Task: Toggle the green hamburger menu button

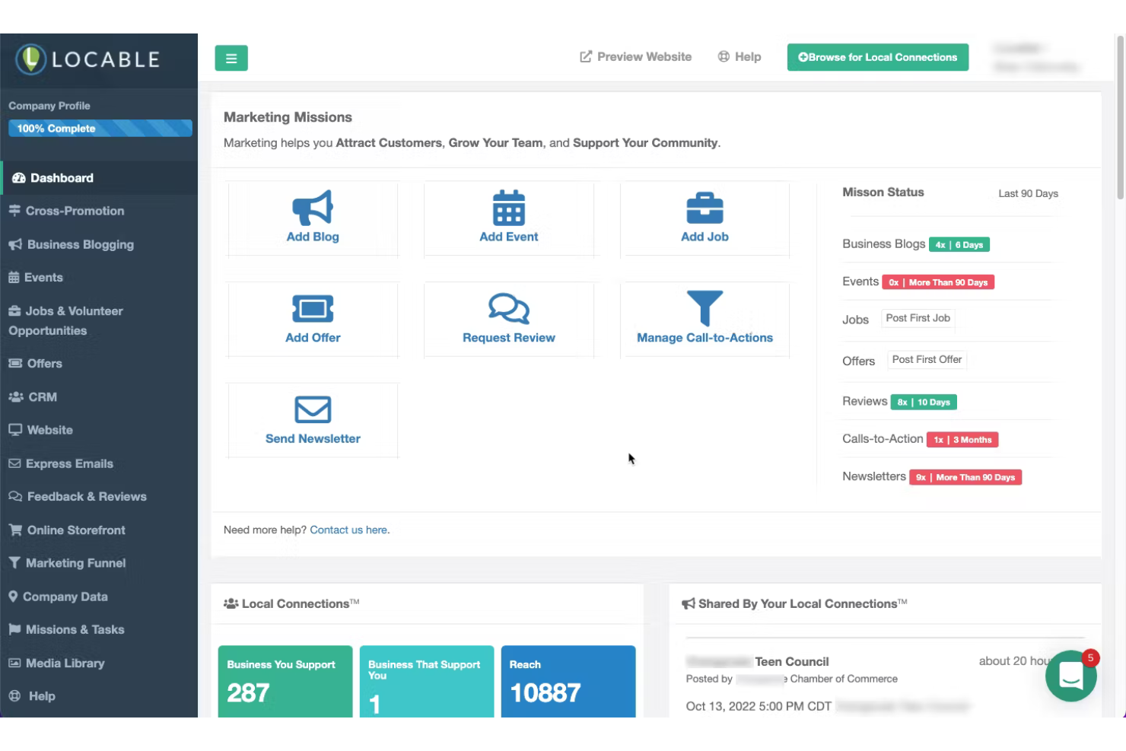Action: pyautogui.click(x=231, y=58)
